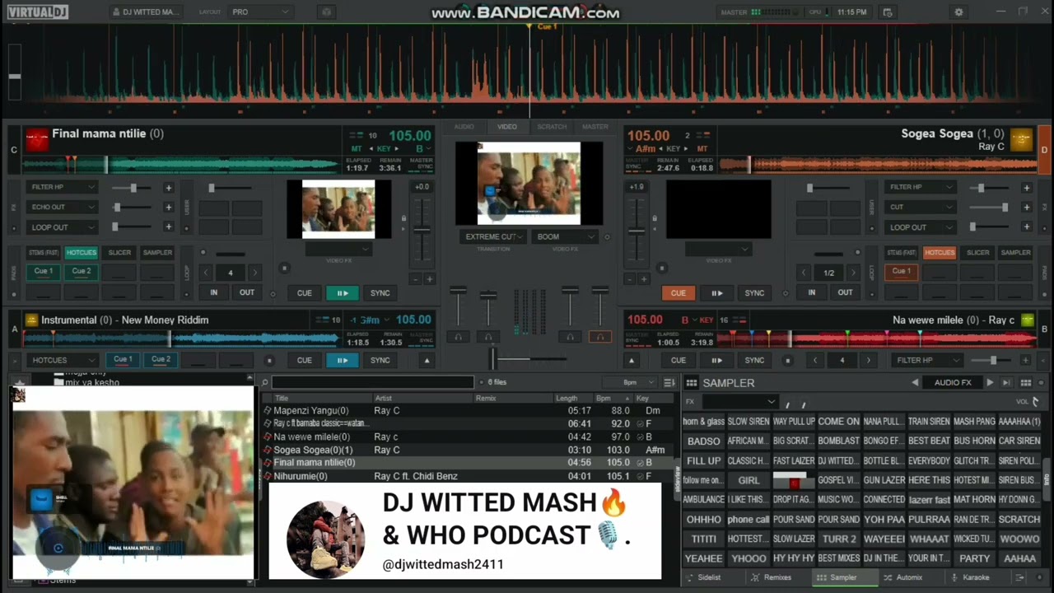
Task: Click plus next to deck C FILTER HP
Action: tap(169, 188)
